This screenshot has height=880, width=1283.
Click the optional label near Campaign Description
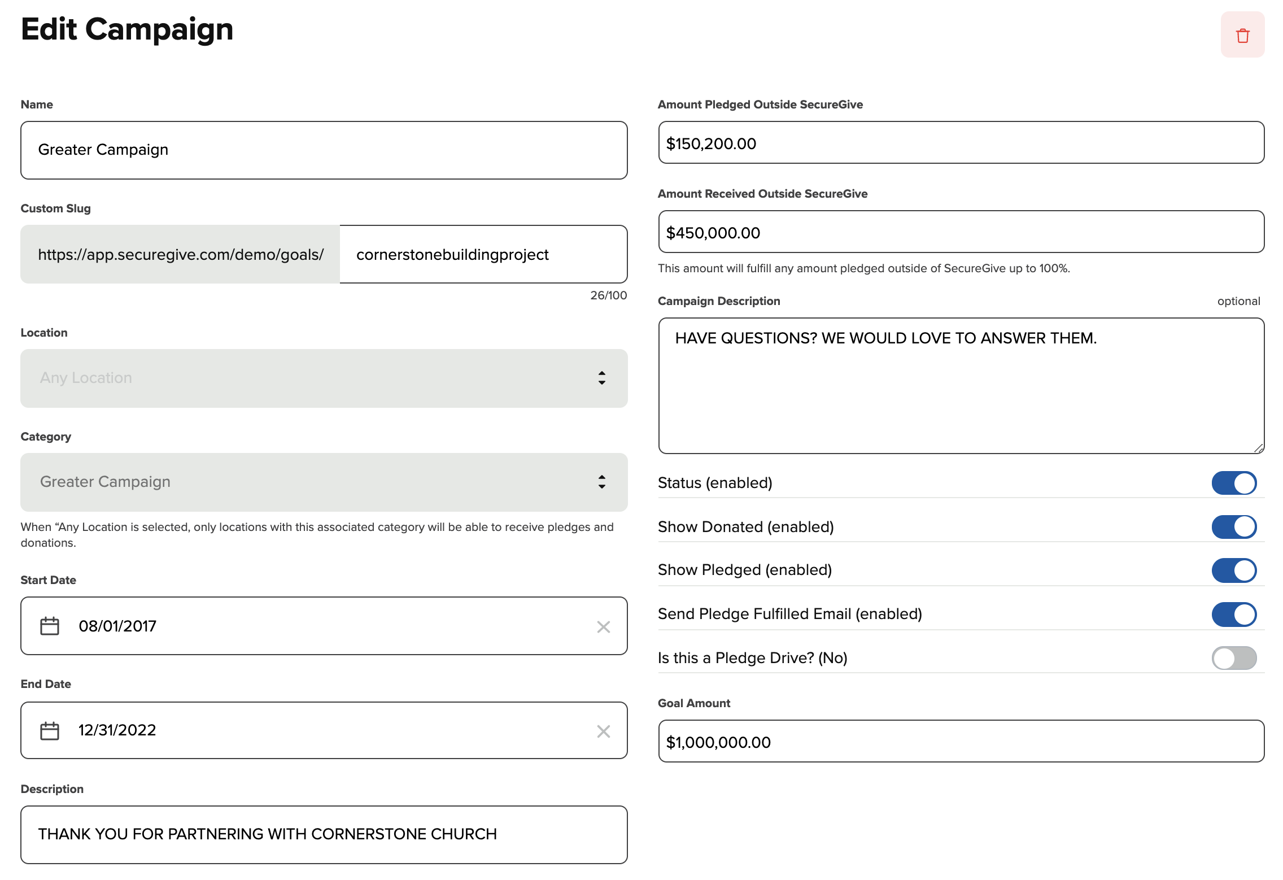(x=1239, y=301)
